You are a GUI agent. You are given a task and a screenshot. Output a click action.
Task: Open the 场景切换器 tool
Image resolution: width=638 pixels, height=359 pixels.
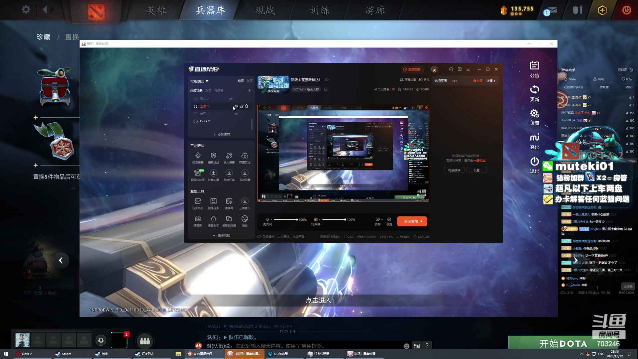[x=229, y=221]
